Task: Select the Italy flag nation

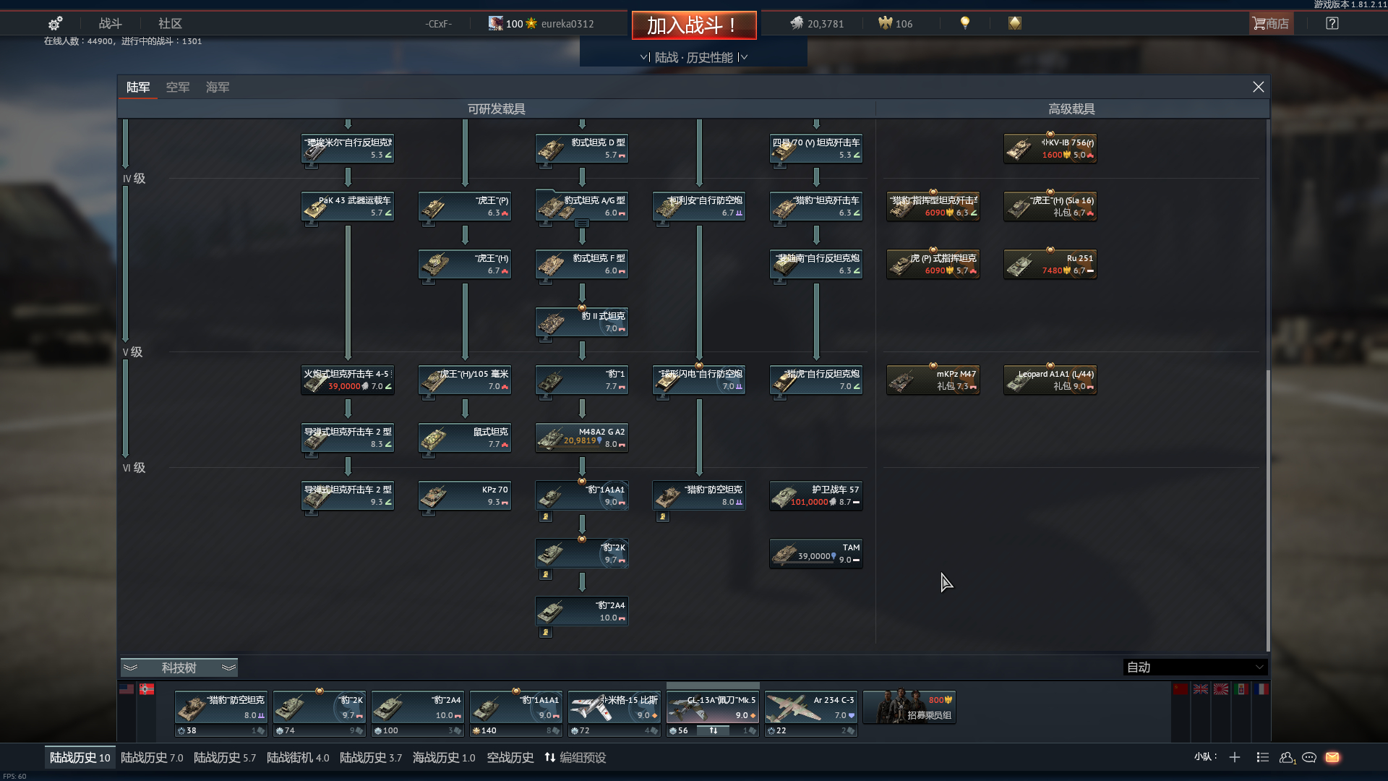Action: click(1241, 689)
